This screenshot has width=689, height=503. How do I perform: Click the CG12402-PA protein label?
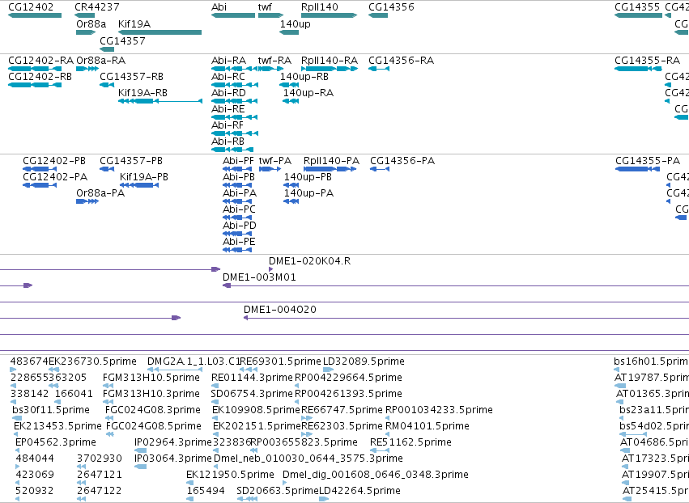coord(55,177)
